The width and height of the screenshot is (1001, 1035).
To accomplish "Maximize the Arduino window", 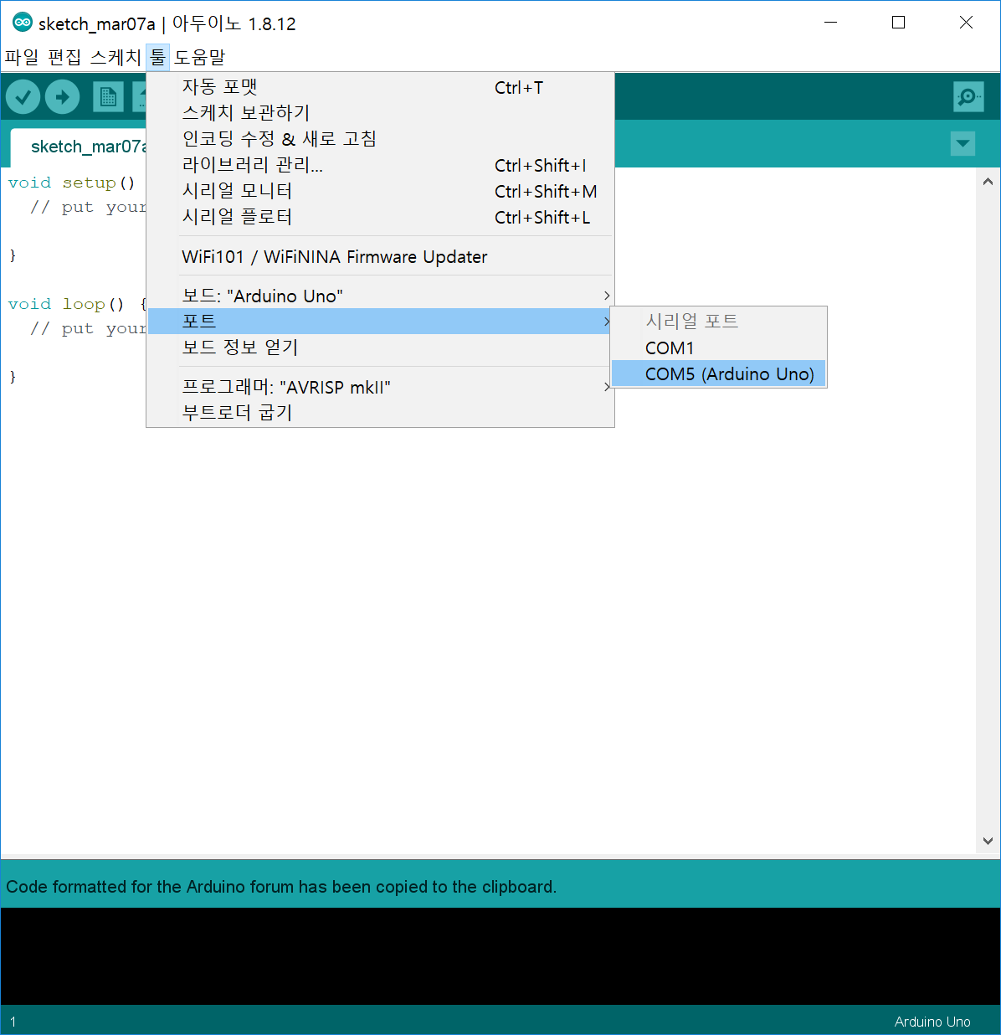I will 898,23.
